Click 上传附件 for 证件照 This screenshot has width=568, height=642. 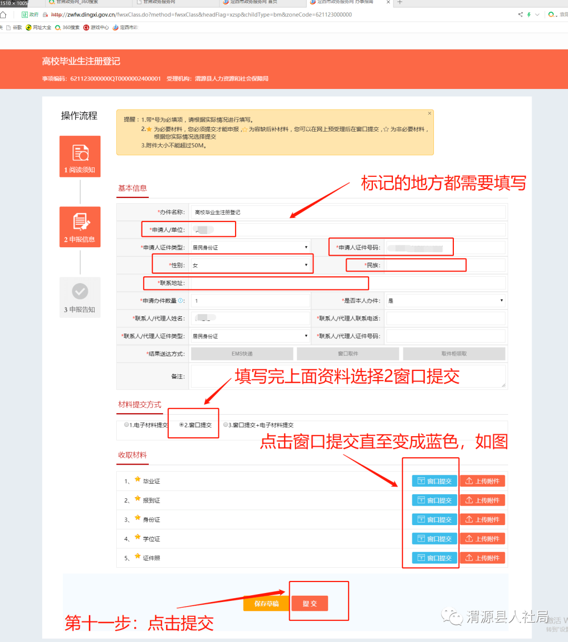(482, 558)
